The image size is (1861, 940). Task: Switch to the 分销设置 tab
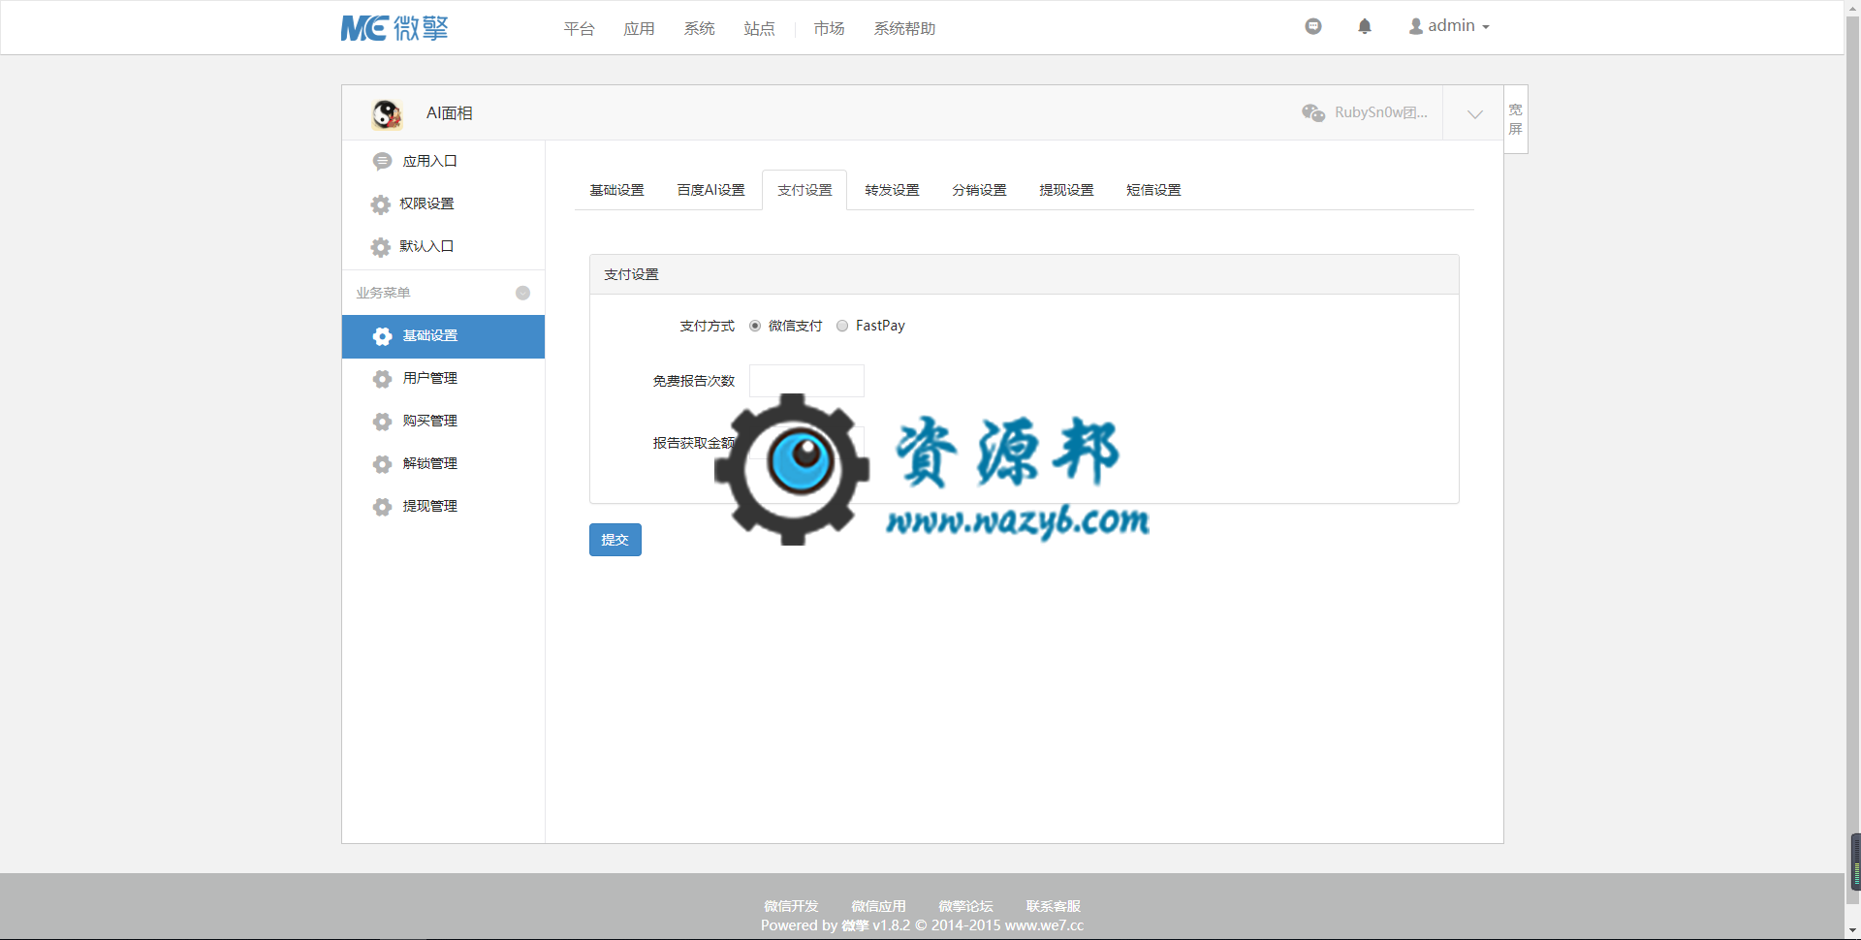[979, 190]
